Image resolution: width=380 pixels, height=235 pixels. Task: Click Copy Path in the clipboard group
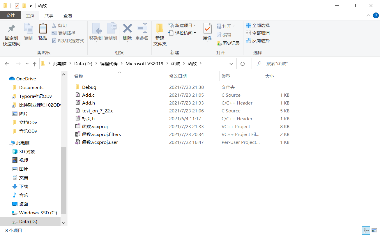pos(63,33)
